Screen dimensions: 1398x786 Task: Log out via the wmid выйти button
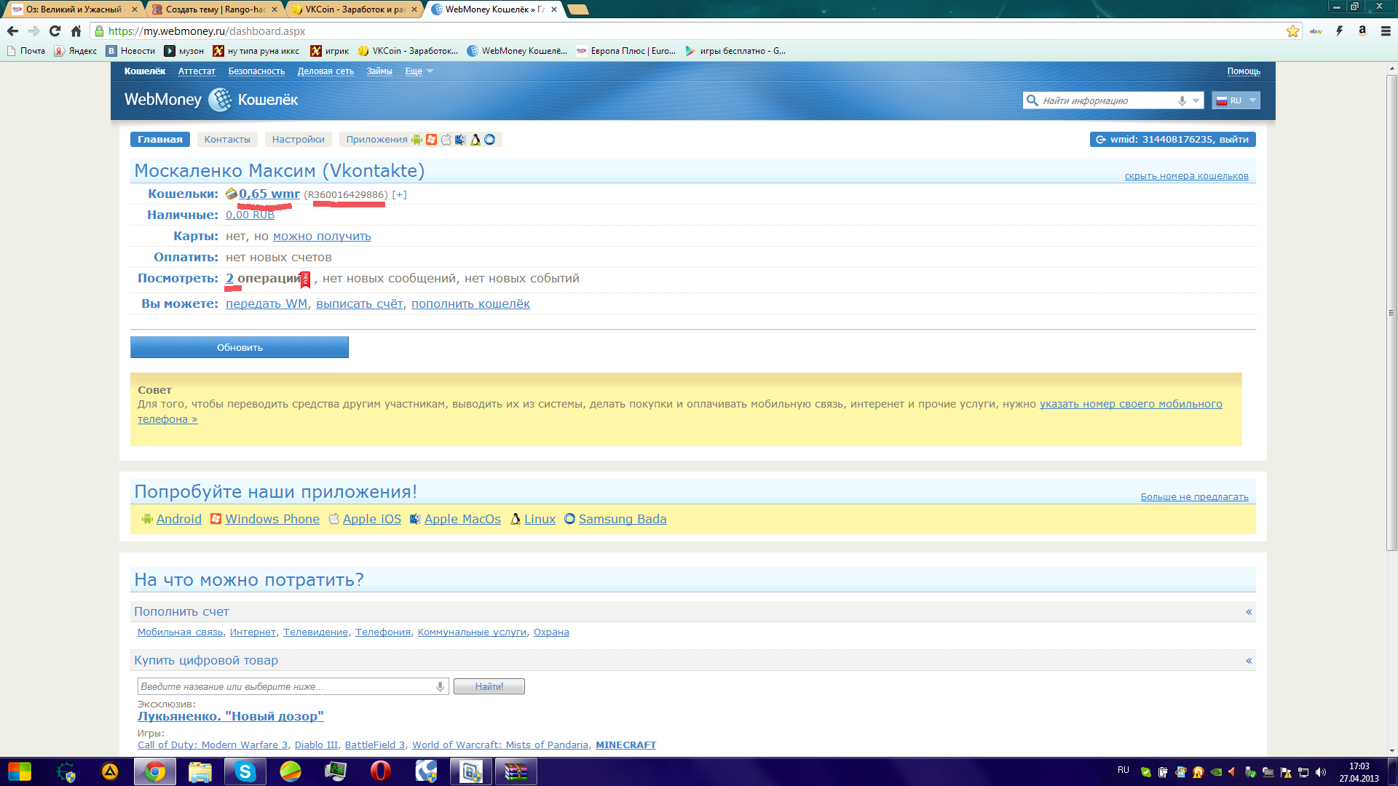click(x=1172, y=139)
